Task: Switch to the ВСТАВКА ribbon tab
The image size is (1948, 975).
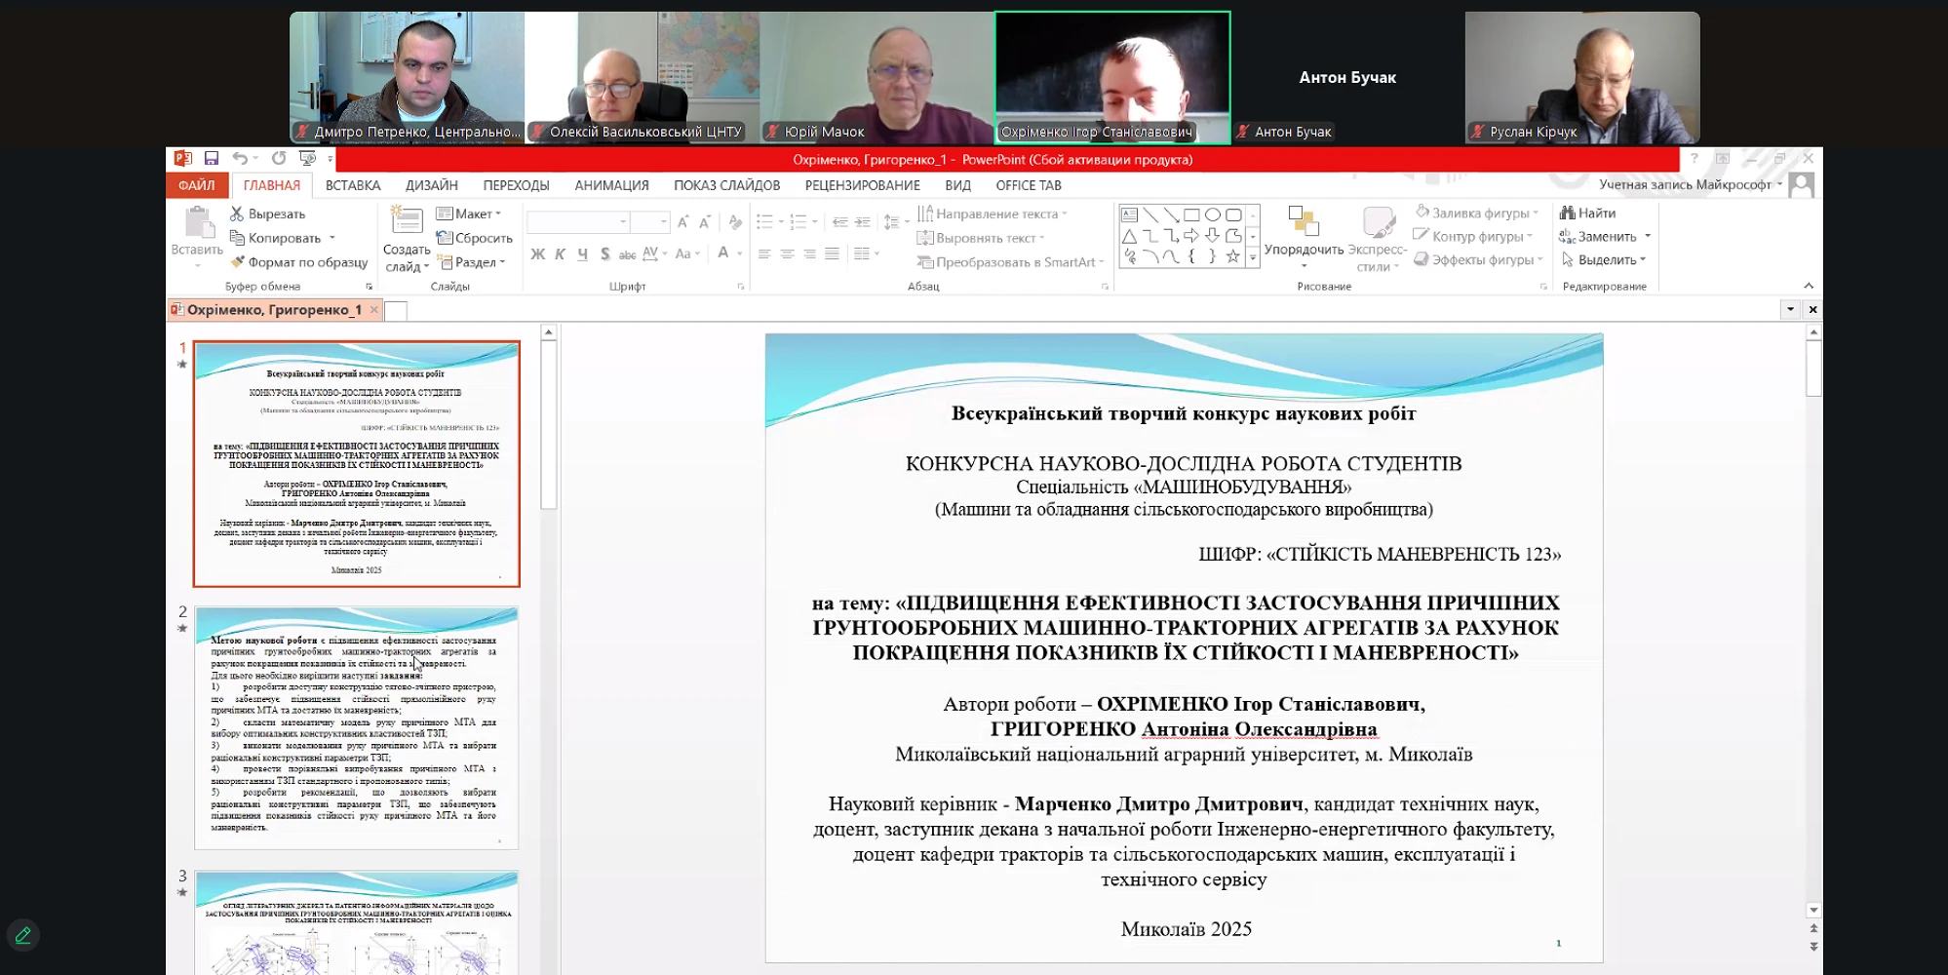Action: pos(353,185)
